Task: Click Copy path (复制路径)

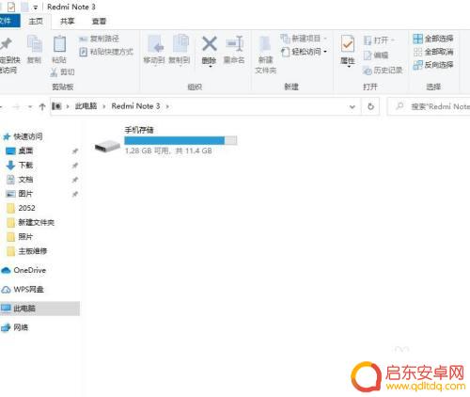Action: coord(99,39)
